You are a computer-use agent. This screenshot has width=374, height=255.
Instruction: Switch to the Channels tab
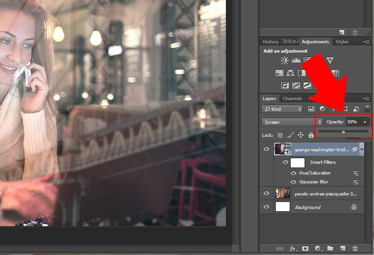point(292,99)
